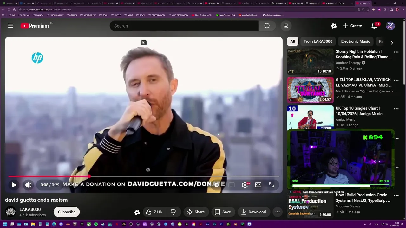Open the GitHub bookmark
The image size is (406, 228).
[273, 15]
